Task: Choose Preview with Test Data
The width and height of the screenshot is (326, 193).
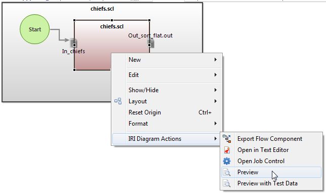Action: [271, 183]
